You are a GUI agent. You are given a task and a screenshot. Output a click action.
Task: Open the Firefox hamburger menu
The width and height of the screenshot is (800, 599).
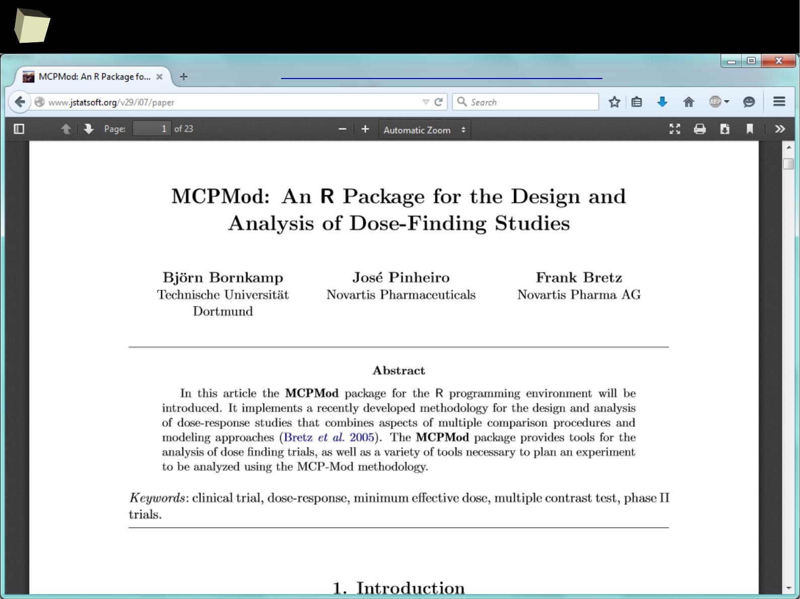pos(779,102)
